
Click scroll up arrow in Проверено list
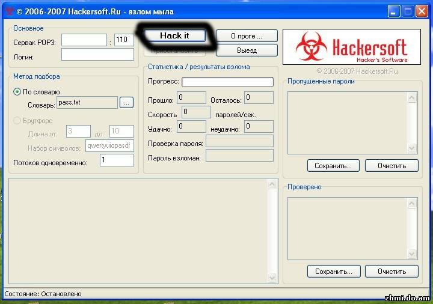411,204
